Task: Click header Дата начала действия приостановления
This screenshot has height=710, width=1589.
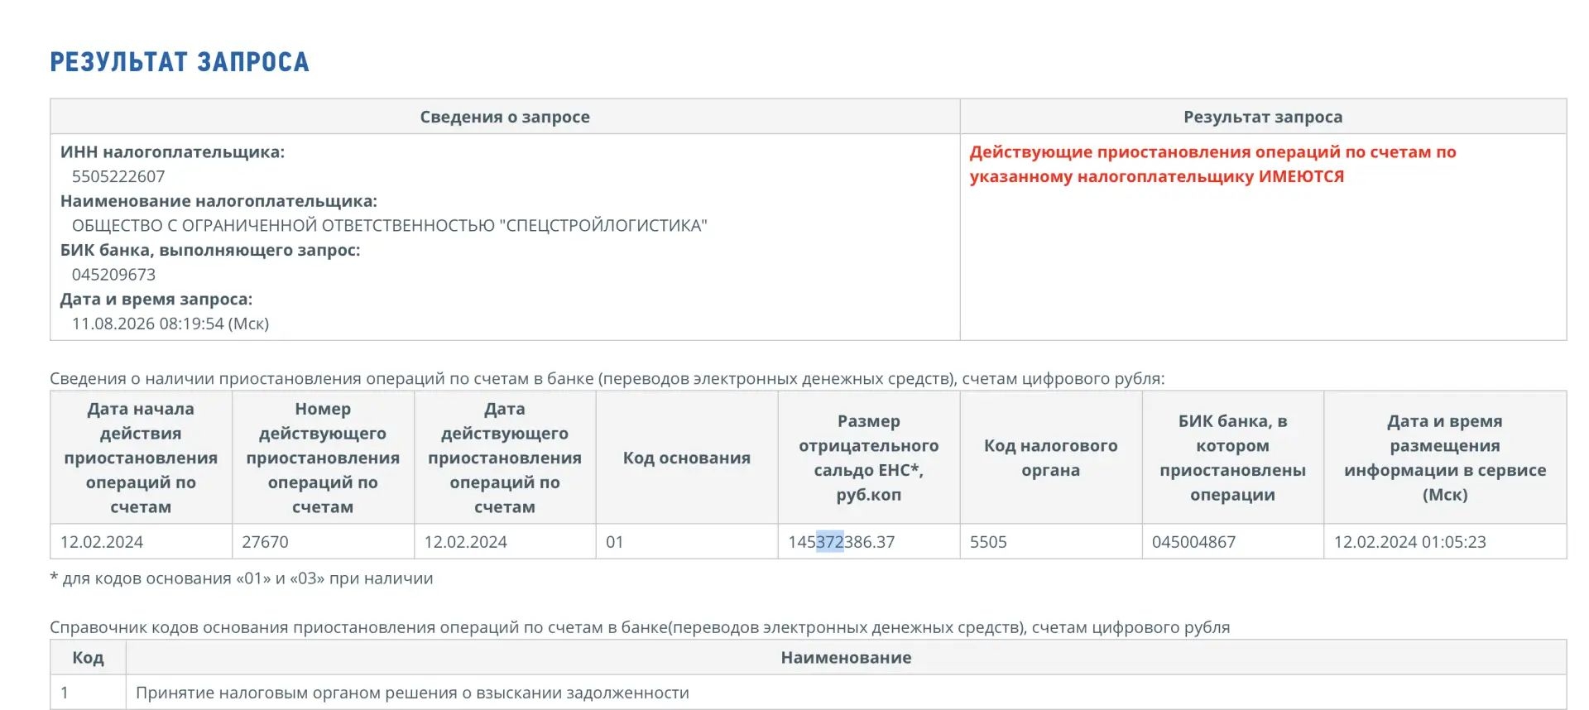Action: [x=141, y=458]
